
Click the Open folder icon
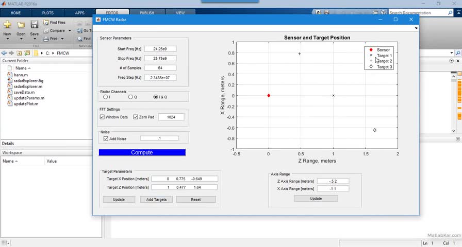click(21, 25)
